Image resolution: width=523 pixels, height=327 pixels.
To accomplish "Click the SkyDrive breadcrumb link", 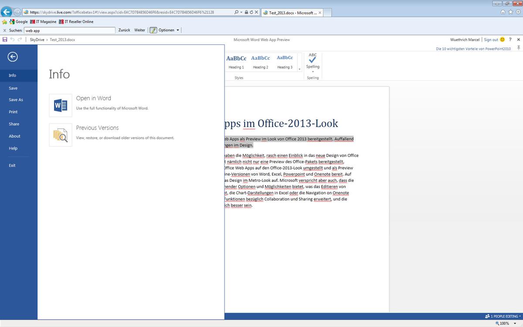I will [37, 40].
